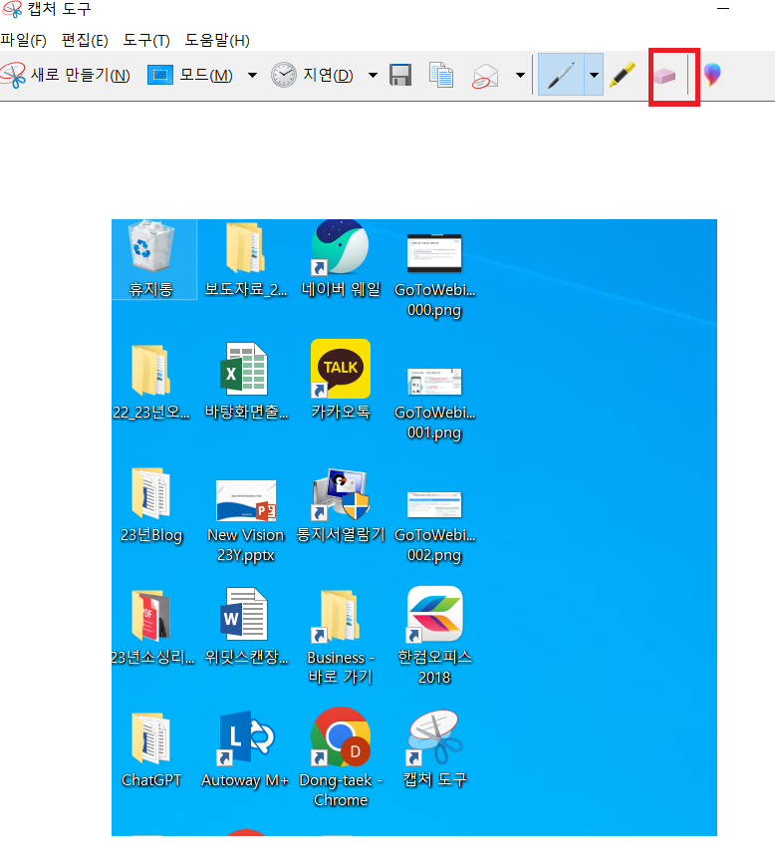
Task: Open the Pen options dropdown arrow
Action: pyautogui.click(x=594, y=75)
